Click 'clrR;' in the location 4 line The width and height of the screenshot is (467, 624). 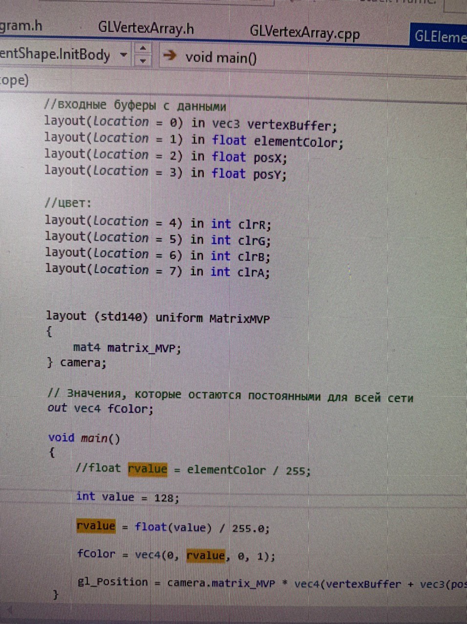(255, 224)
